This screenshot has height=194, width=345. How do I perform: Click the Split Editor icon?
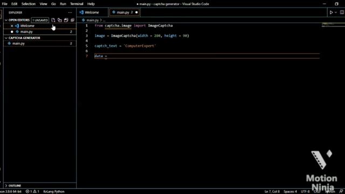coord(342,12)
